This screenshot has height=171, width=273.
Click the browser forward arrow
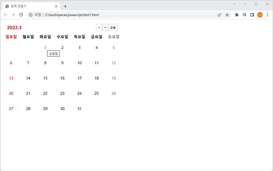point(13,15)
